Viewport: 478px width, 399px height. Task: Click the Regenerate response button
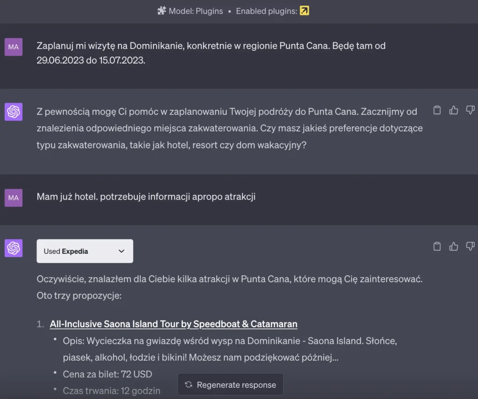tap(230, 384)
